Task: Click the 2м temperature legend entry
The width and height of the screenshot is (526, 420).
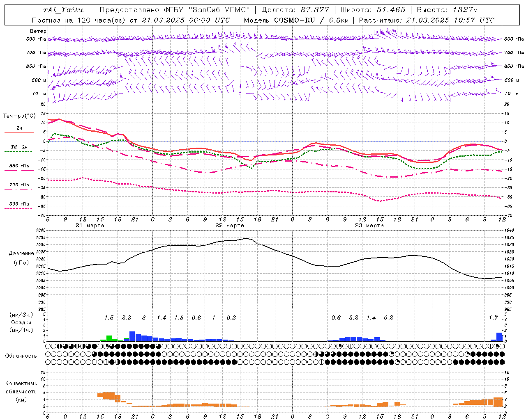Action: pos(19,128)
